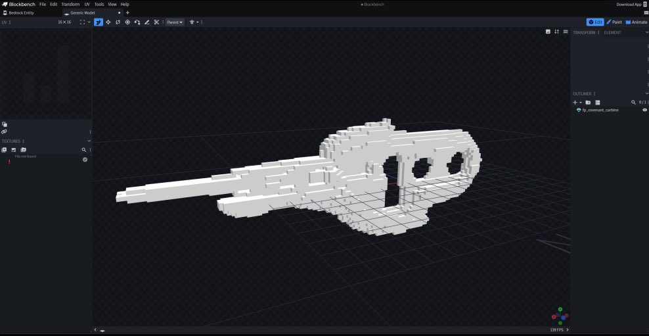Click the toggle more options icon in Outliner
This screenshot has width=649, height=336.
[x=598, y=103]
